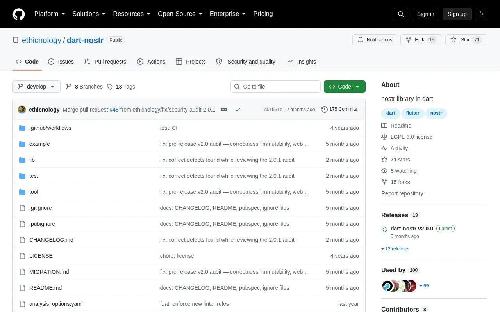Open the MIGRATION.md file
This screenshot has height=312, width=500.
click(49, 272)
